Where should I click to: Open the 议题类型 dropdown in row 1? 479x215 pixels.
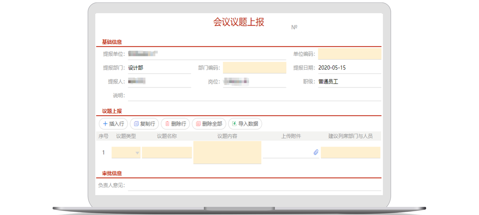pos(137,153)
